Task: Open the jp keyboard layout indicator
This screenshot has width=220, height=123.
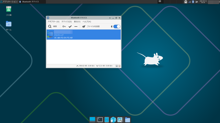Action: 197,2
